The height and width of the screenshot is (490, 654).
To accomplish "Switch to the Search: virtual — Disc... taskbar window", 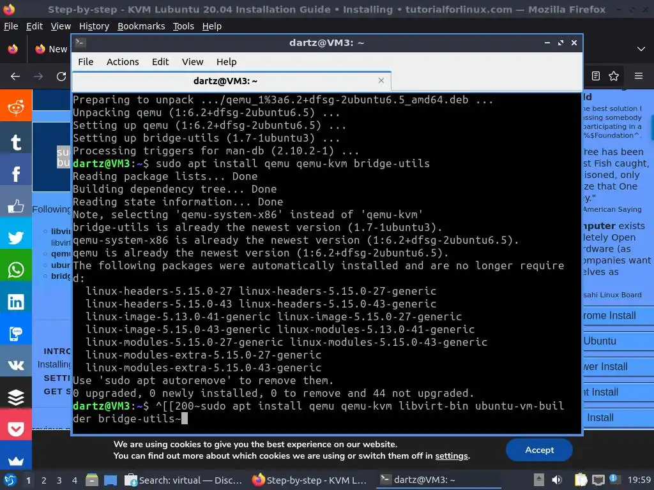I will pyautogui.click(x=183, y=480).
